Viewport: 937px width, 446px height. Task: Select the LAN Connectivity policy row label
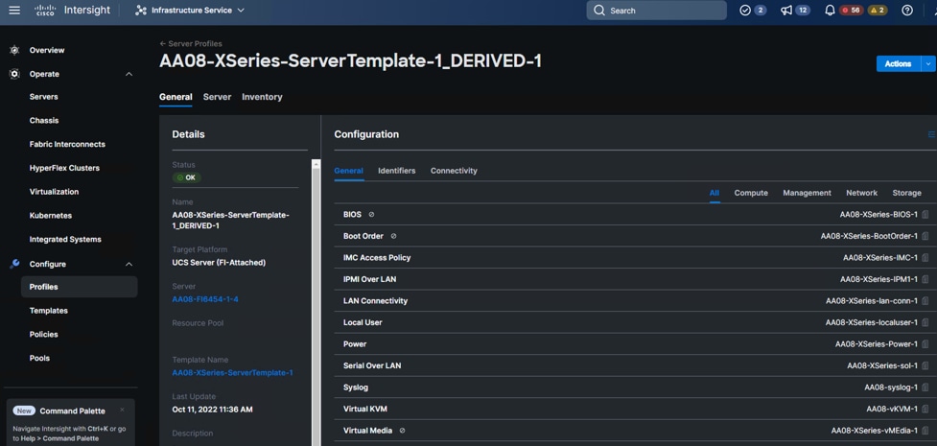(375, 301)
